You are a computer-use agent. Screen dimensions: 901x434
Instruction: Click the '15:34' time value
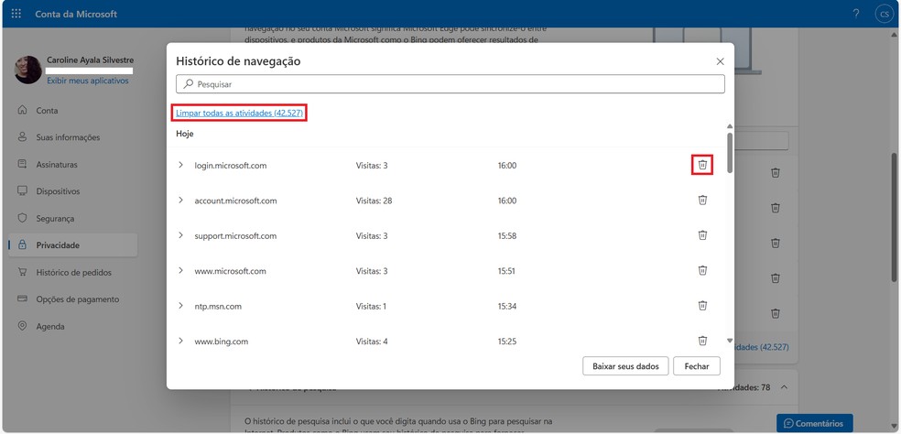click(507, 307)
